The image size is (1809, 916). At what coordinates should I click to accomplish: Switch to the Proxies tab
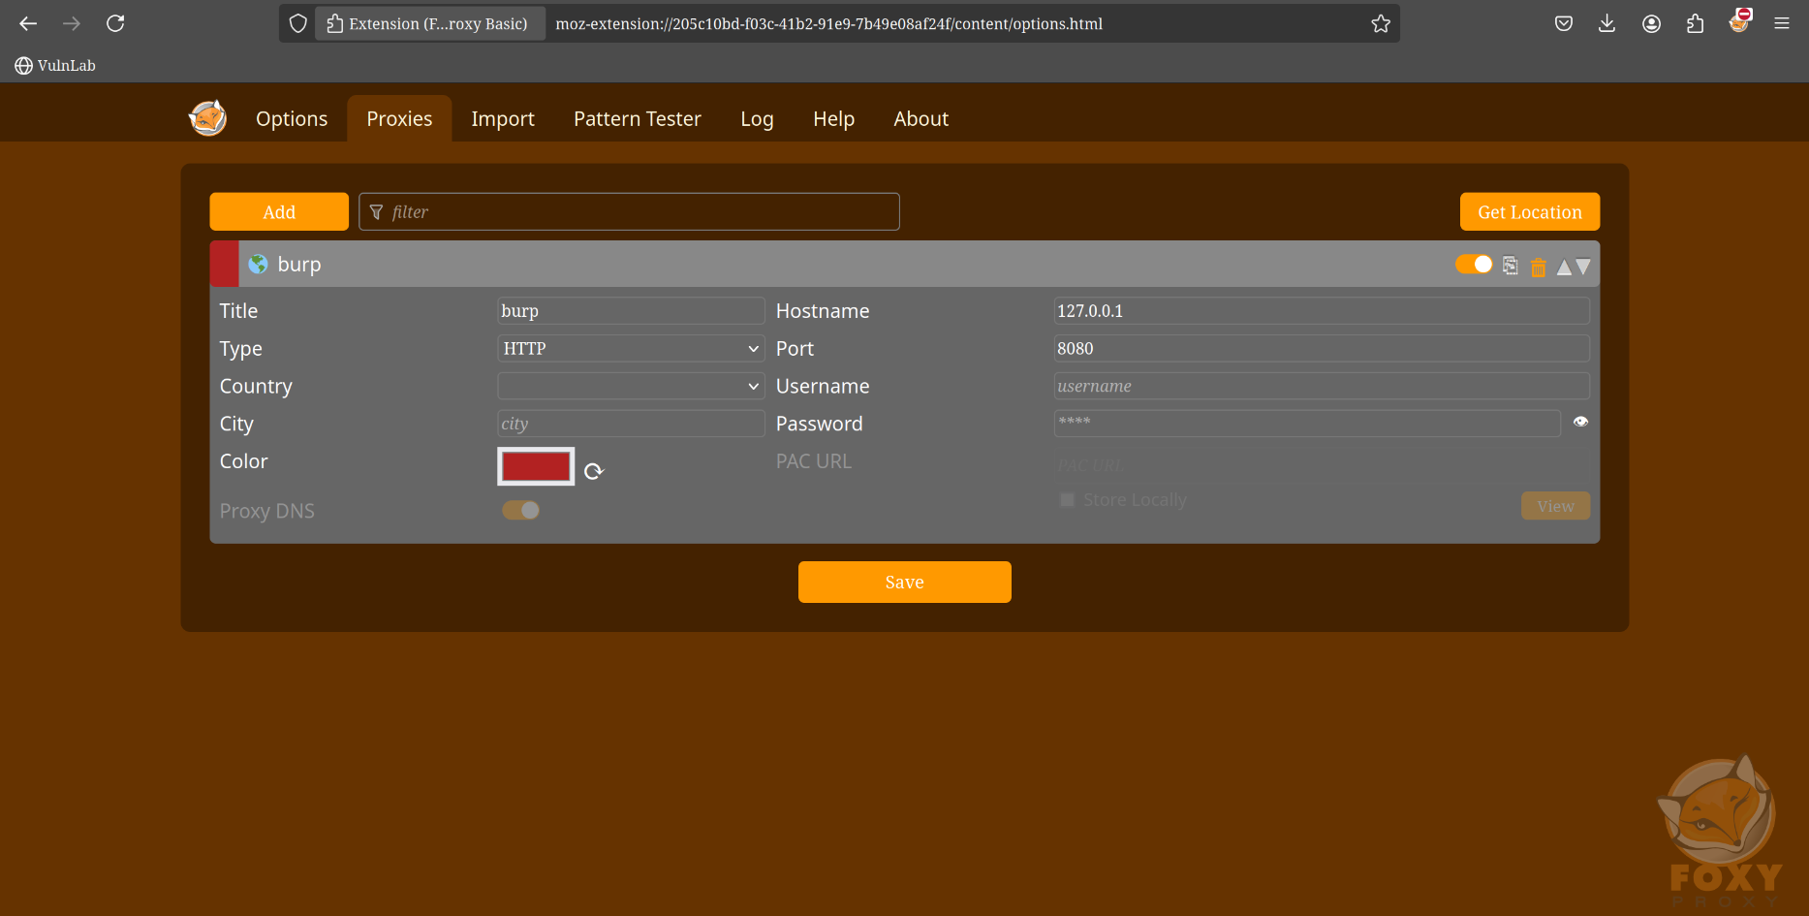[x=399, y=119]
